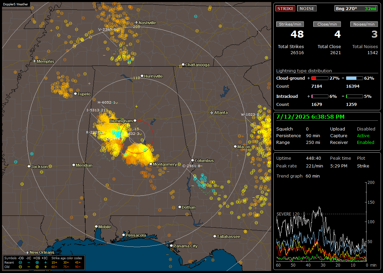
Task: Click the Peak time '5:29 PM' value
Action: [339, 166]
